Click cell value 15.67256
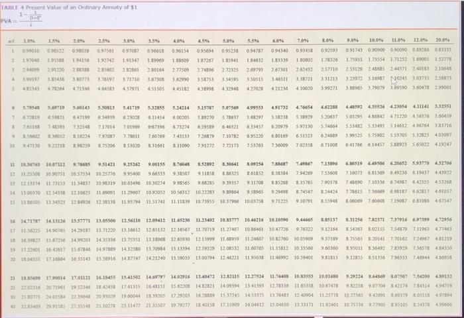Viewport: 464px width, 318px height. pyautogui.click(x=55, y=240)
